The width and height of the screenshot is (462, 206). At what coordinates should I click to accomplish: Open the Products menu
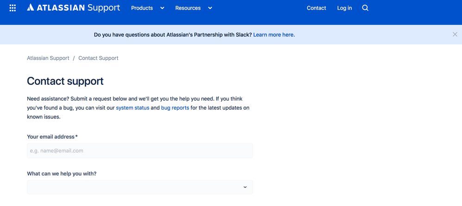pyautogui.click(x=142, y=8)
